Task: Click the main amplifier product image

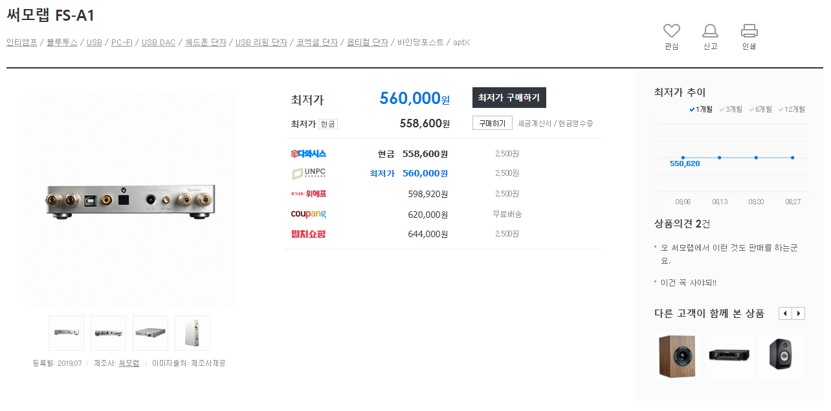Action: coord(130,200)
